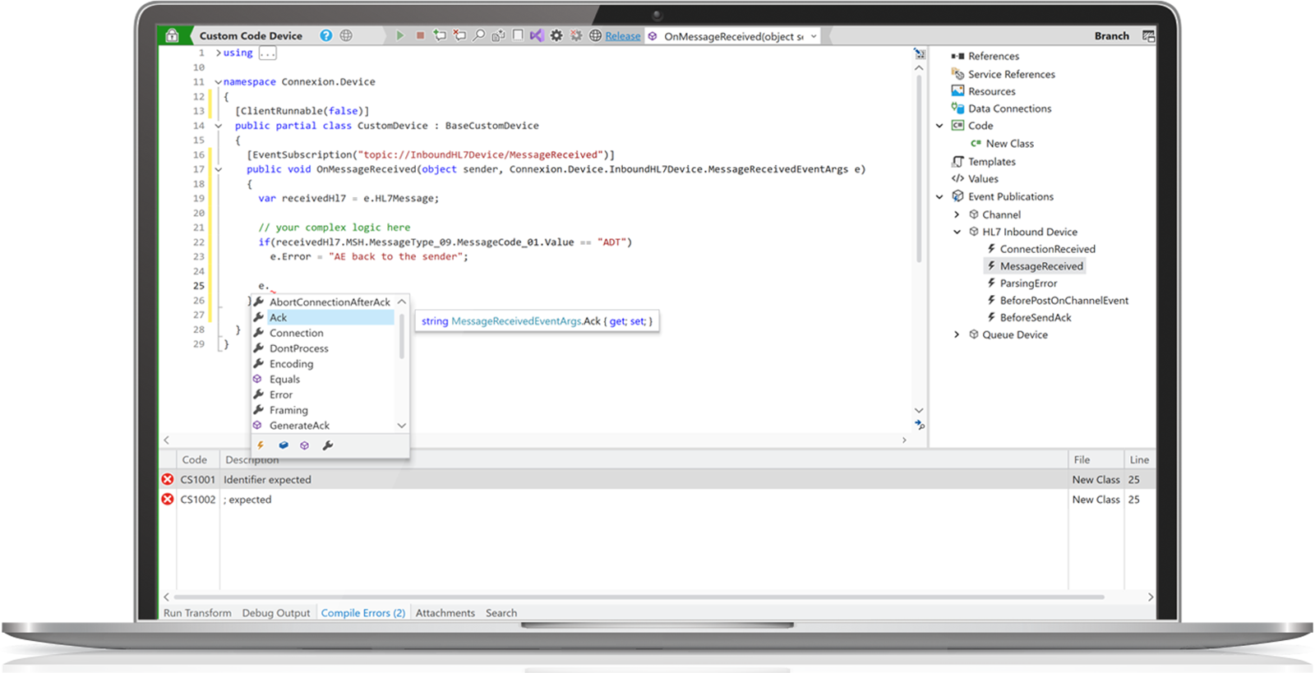This screenshot has width=1315, height=673.
Task: Click the green Run play icon
Action: (400, 35)
